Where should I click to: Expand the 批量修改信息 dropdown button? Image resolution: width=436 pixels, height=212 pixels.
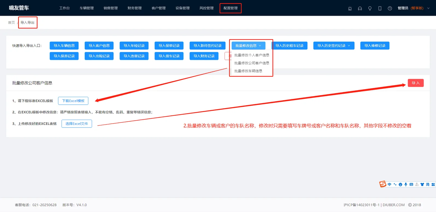[x=248, y=46]
